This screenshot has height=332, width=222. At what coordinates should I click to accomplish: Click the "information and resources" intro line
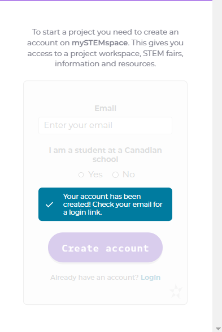[x=105, y=63]
